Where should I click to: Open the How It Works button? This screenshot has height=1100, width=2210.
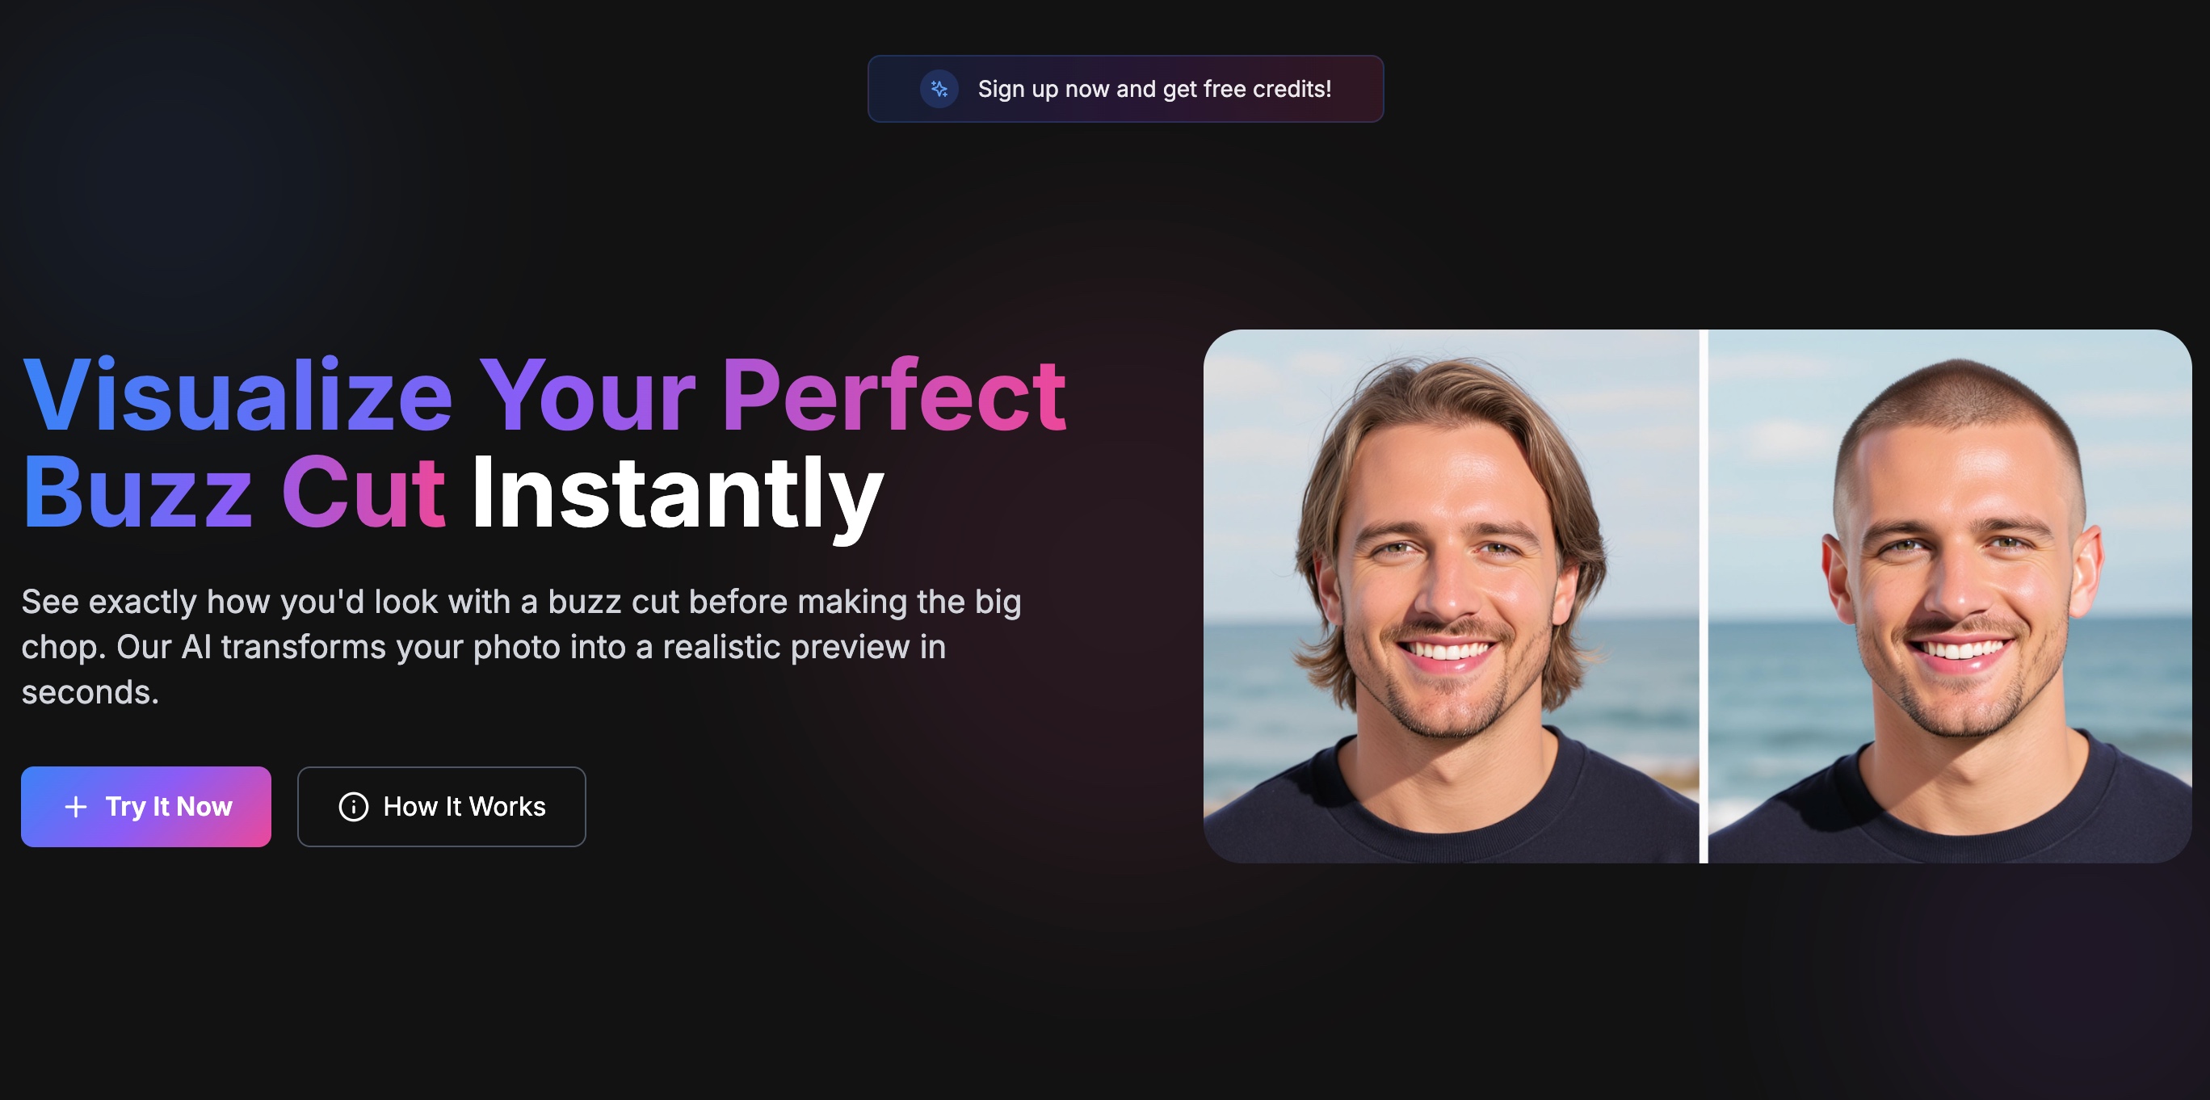442,807
